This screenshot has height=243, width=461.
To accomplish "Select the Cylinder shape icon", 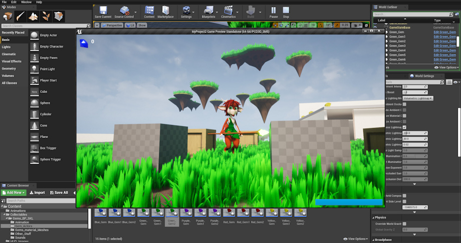I will tap(35, 114).
